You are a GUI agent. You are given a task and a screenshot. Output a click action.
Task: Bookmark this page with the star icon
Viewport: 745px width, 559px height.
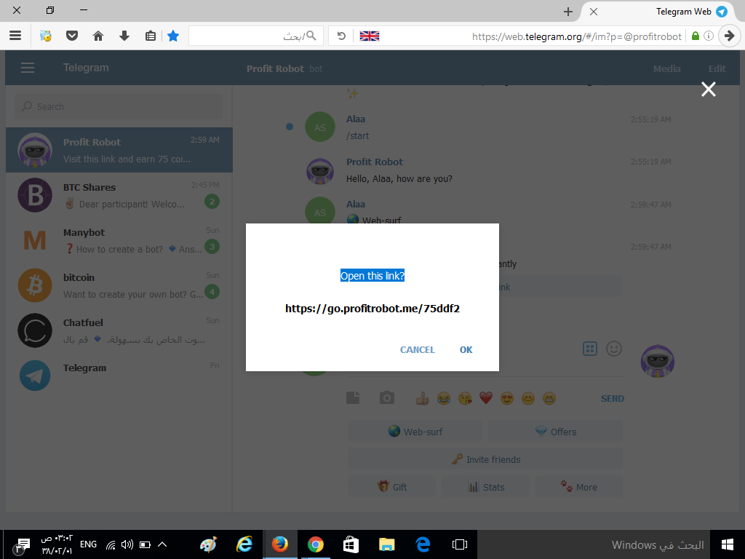[173, 36]
